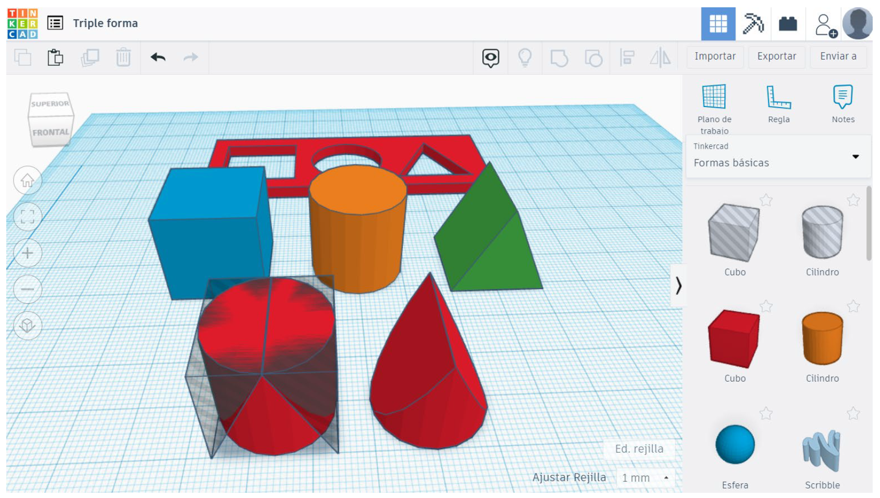The height and width of the screenshot is (498, 880).
Task: Delete selection with the trash icon
Action: click(123, 57)
